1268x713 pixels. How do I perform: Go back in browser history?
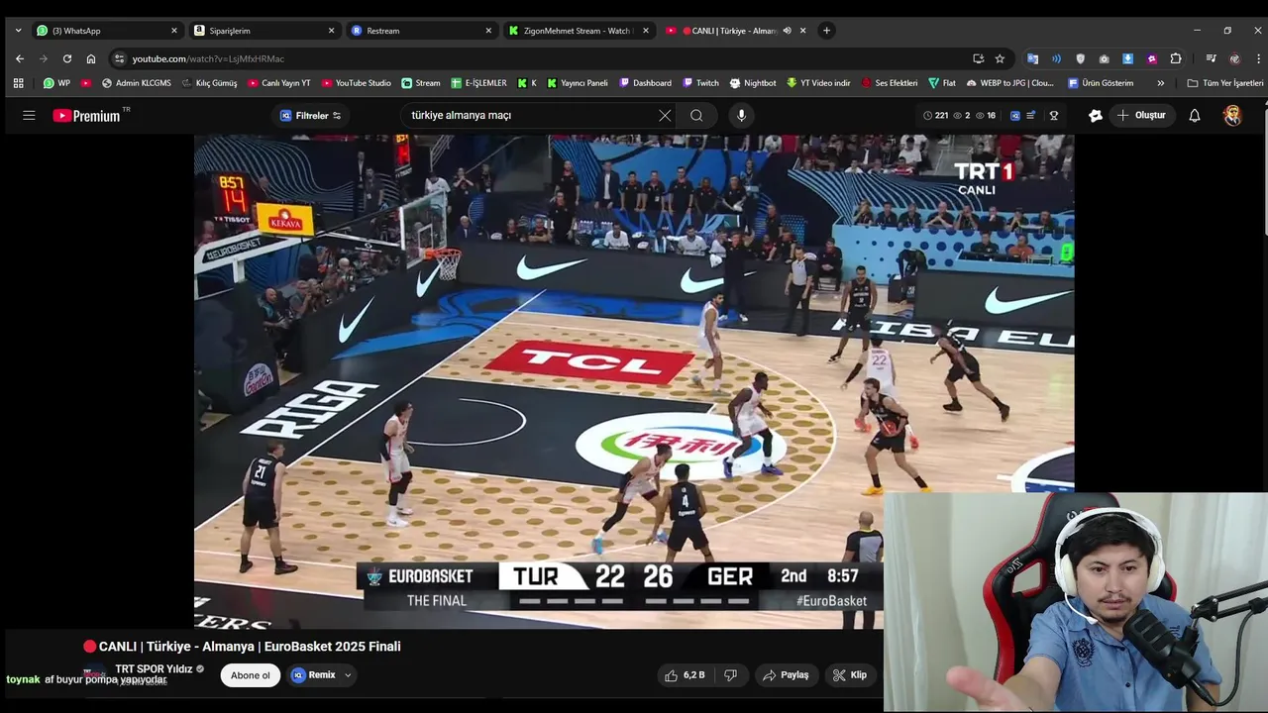(x=19, y=58)
